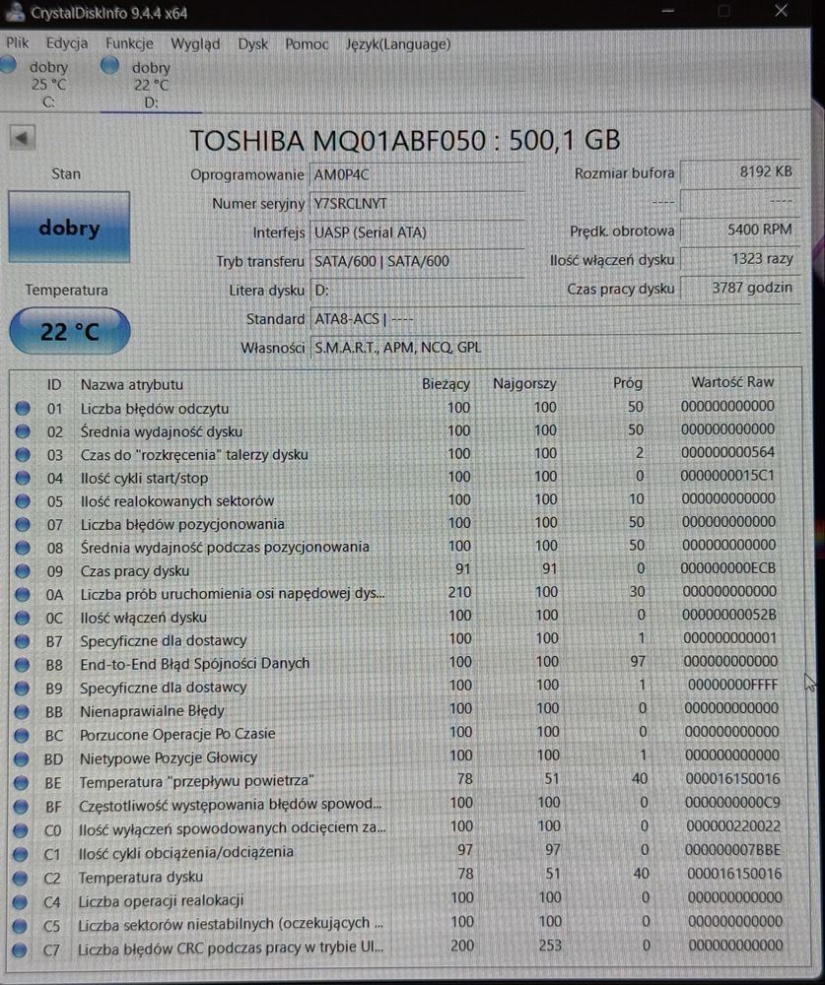Click the blue 'dobry' health status button
Image resolution: width=825 pixels, height=985 pixels.
pos(69,228)
